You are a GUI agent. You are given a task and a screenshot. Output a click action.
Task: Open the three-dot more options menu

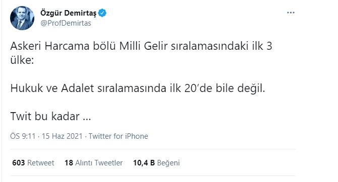pos(291,13)
